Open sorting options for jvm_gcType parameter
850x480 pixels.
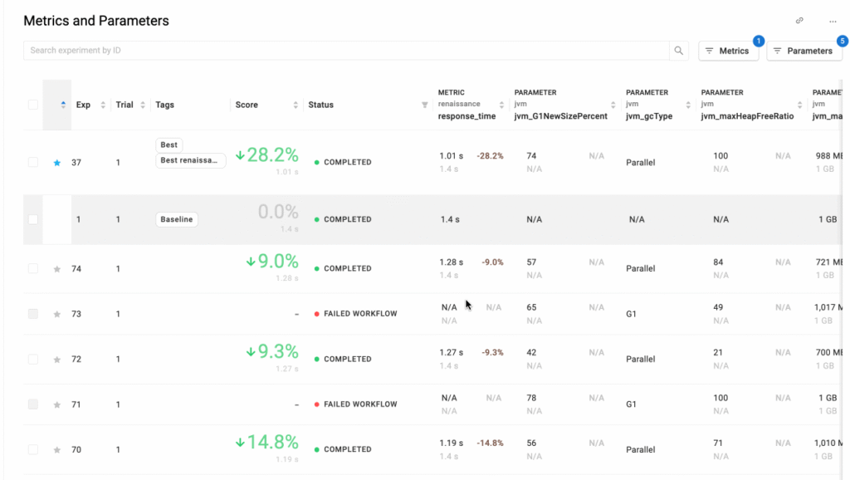tap(689, 105)
